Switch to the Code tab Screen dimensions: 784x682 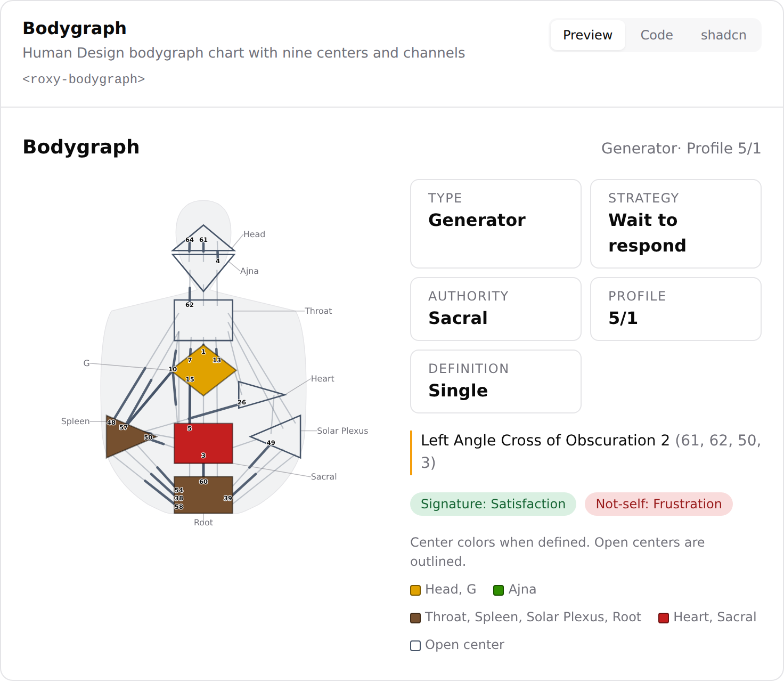[657, 35]
